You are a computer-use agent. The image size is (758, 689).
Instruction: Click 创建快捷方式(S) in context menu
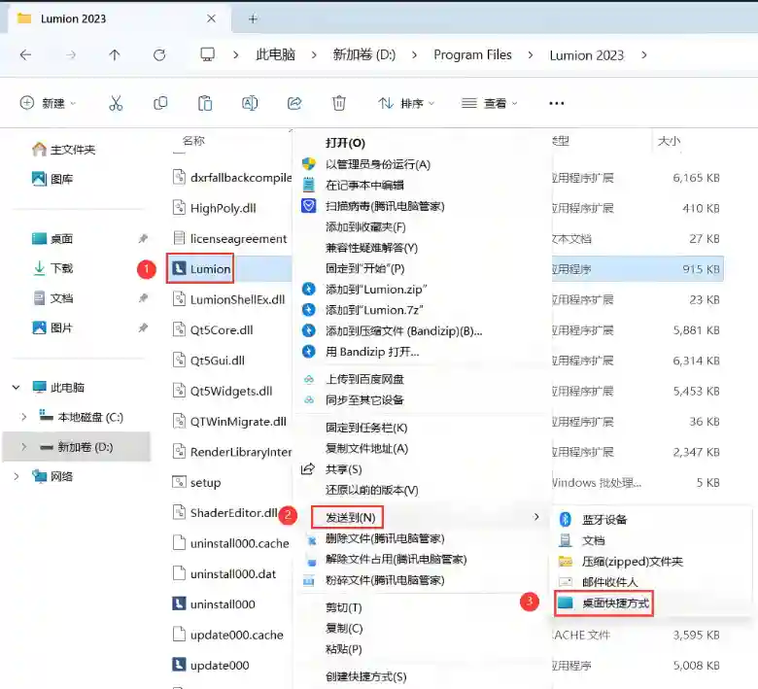[x=365, y=676]
